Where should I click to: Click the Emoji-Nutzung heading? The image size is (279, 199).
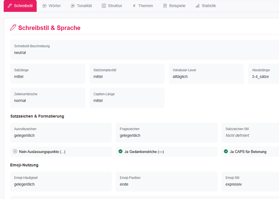pos(24,165)
